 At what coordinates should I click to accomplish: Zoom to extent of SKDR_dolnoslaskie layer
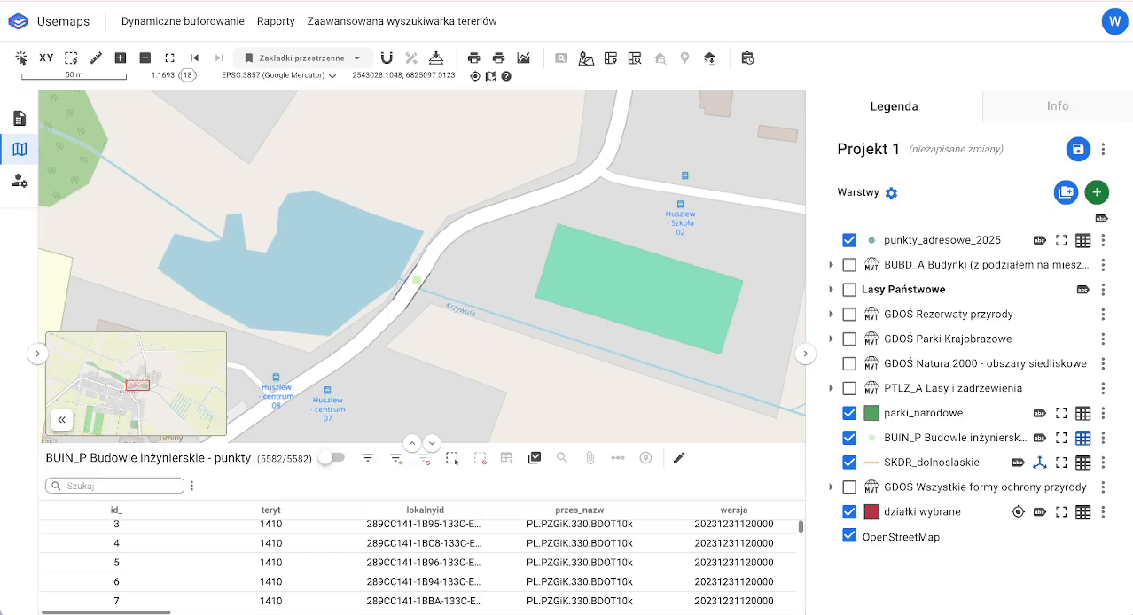[1061, 463]
